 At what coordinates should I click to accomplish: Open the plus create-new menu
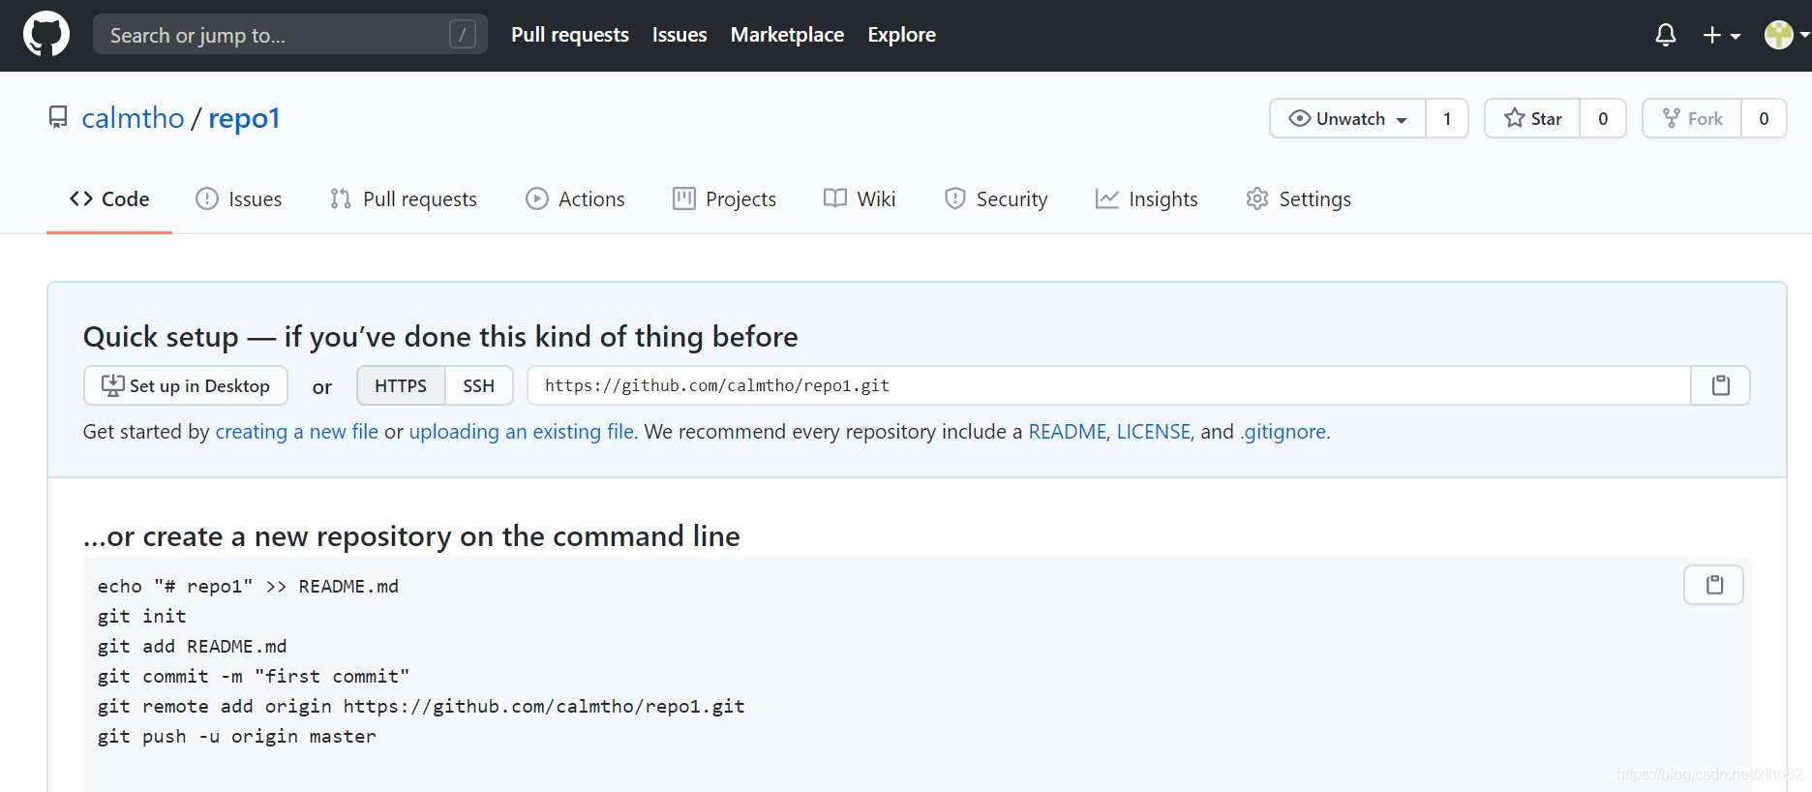pos(1722,36)
